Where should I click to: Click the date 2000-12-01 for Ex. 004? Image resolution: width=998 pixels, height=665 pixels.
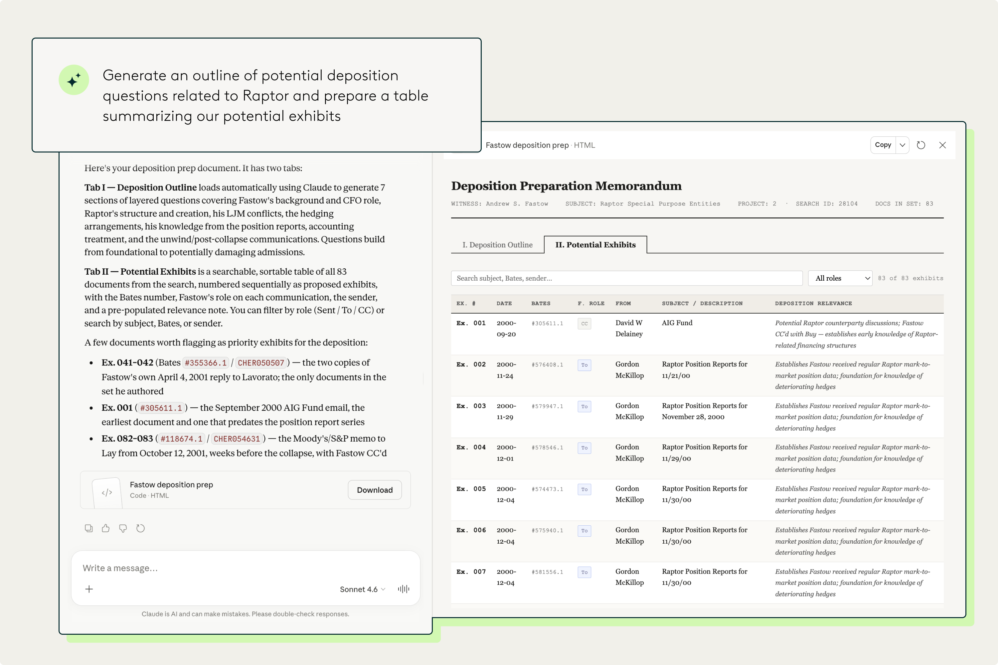tap(506, 453)
